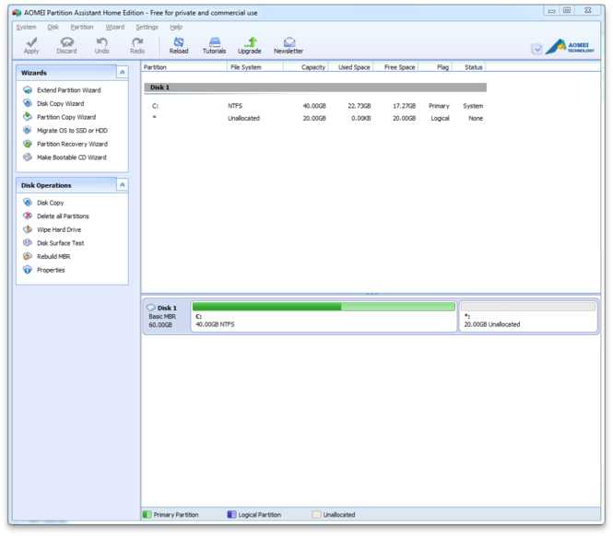This screenshot has height=536, width=613.
Task: Click the Unallocated legend swatch
Action: pyautogui.click(x=316, y=514)
